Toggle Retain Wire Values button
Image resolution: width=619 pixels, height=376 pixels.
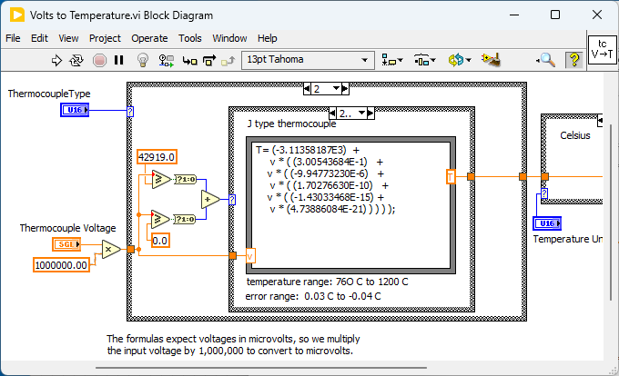(x=167, y=60)
